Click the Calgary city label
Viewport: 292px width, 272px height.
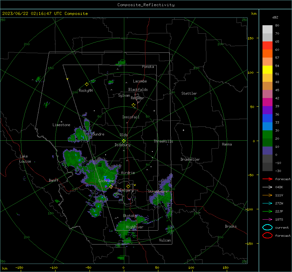[x=127, y=190]
